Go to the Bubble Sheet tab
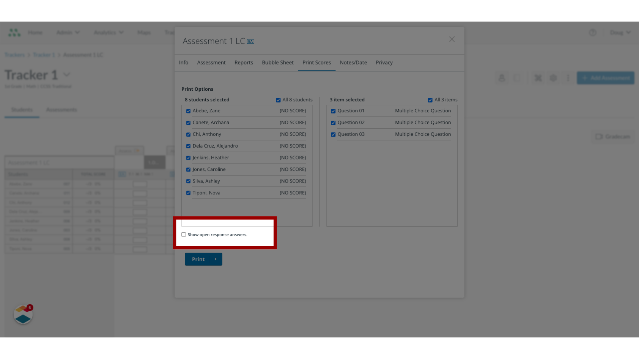Image resolution: width=639 pixels, height=359 pixels. point(278,62)
